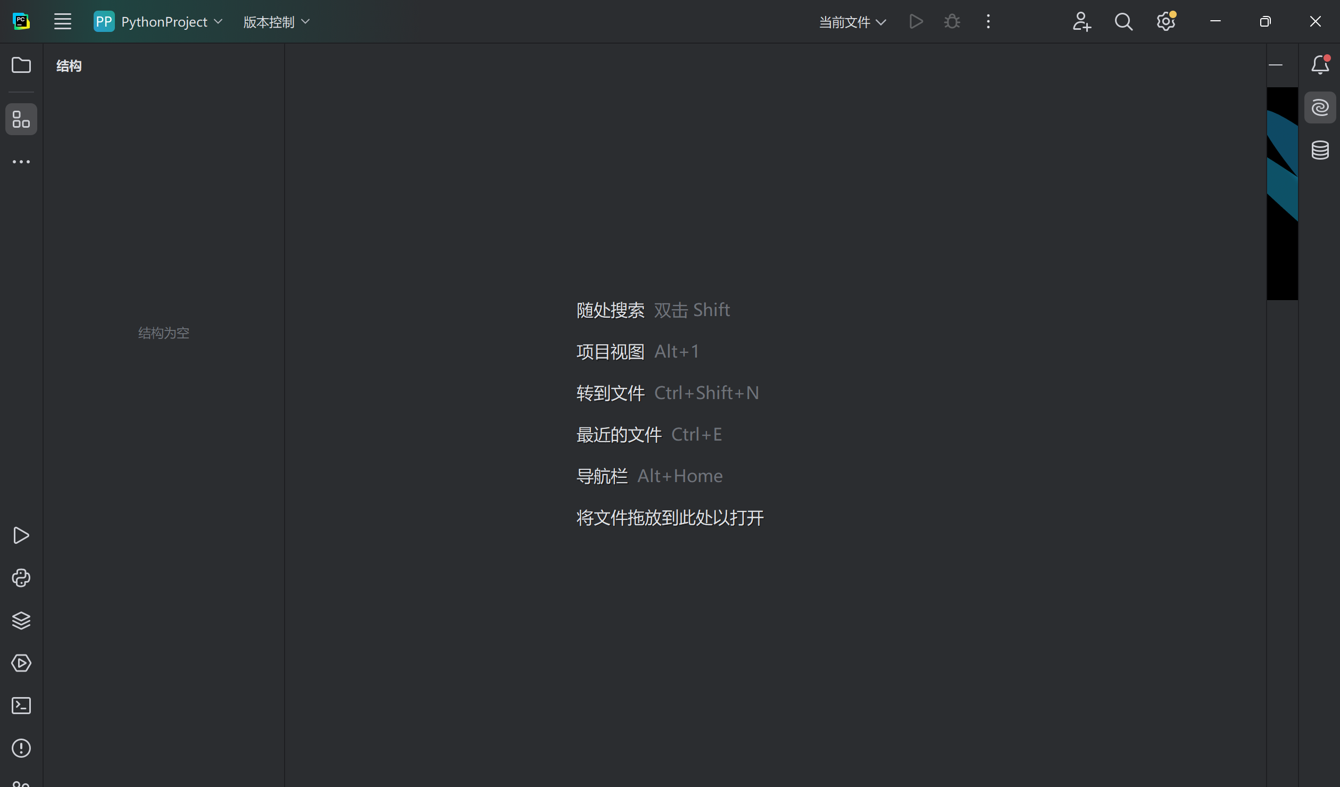Viewport: 1340px width, 787px height.
Task: Open the Run tool window
Action: click(21, 535)
